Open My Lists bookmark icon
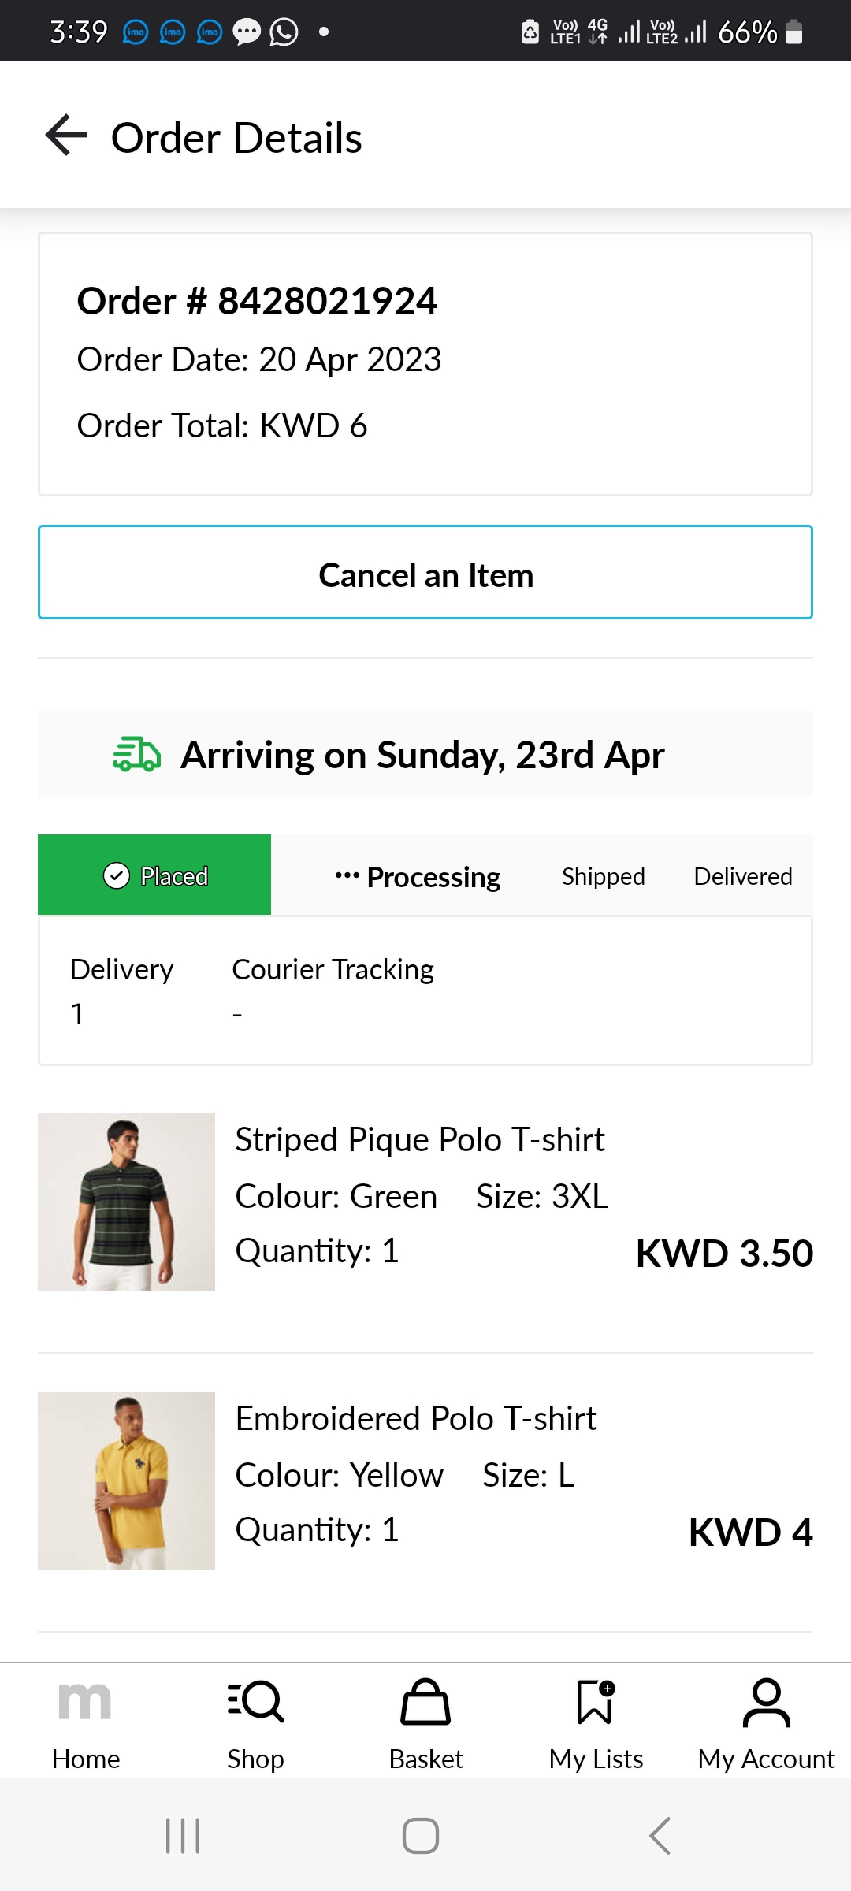The height and width of the screenshot is (1891, 851). [596, 1702]
